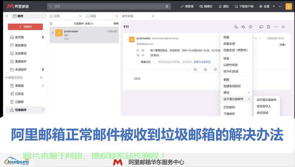Click the inline reply icon below invite
Image resolution: width=295 pixels, height=167 pixels.
(x=195, y=69)
